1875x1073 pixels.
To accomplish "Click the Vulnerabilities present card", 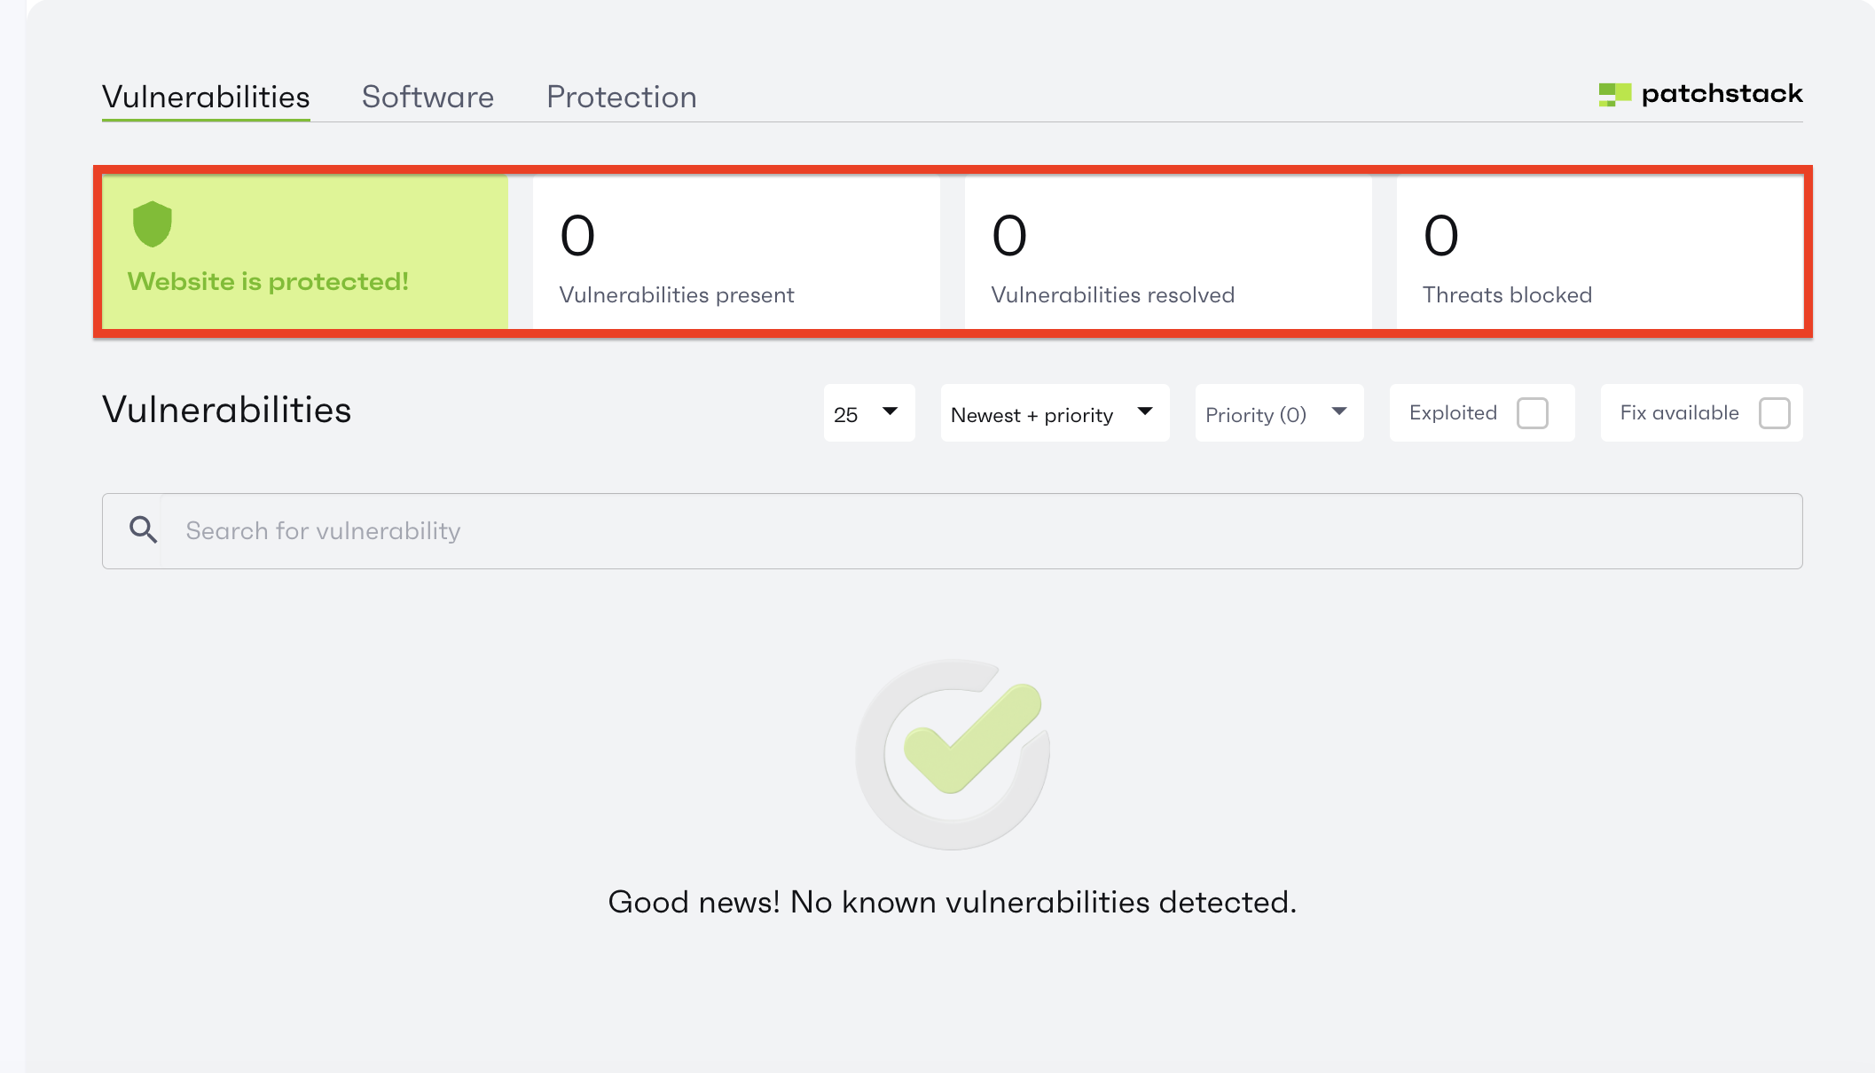I will click(x=736, y=252).
